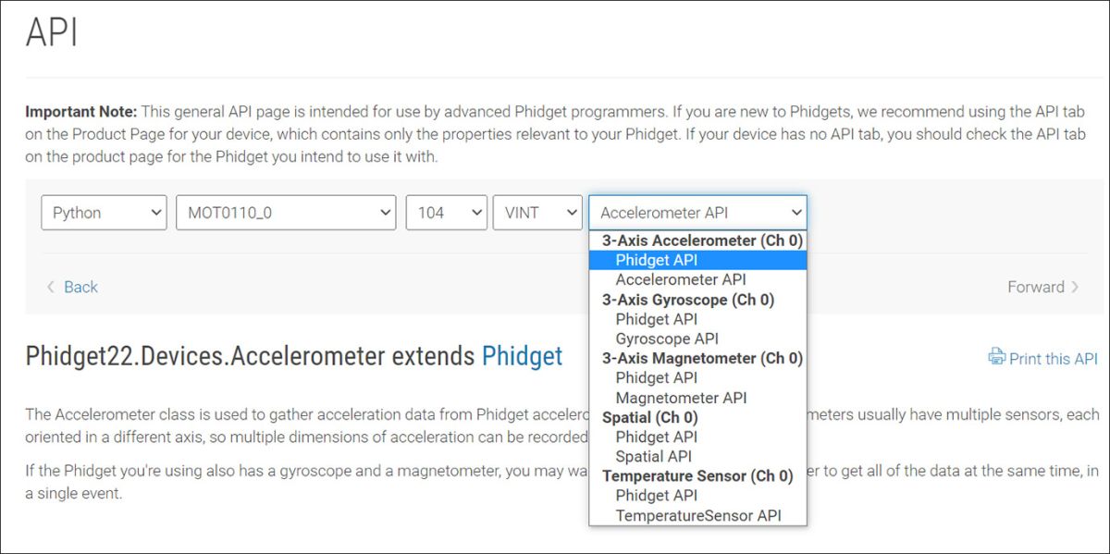Screen dimensions: 1110x554
Task: Click the highlighted Phidget API entry
Action: click(x=657, y=260)
